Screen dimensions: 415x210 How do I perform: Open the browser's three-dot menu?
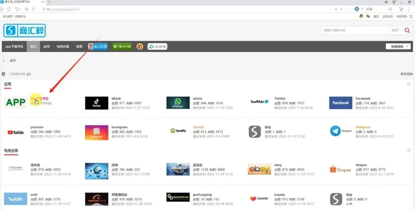pyautogui.click(x=408, y=9)
